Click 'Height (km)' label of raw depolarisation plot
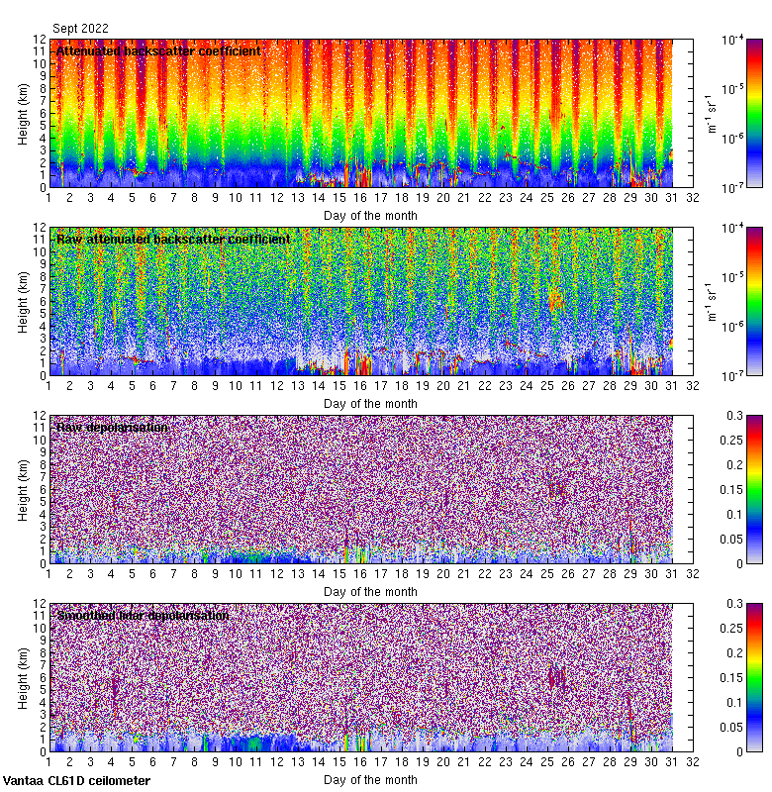This screenshot has height=792, width=772. [24, 489]
